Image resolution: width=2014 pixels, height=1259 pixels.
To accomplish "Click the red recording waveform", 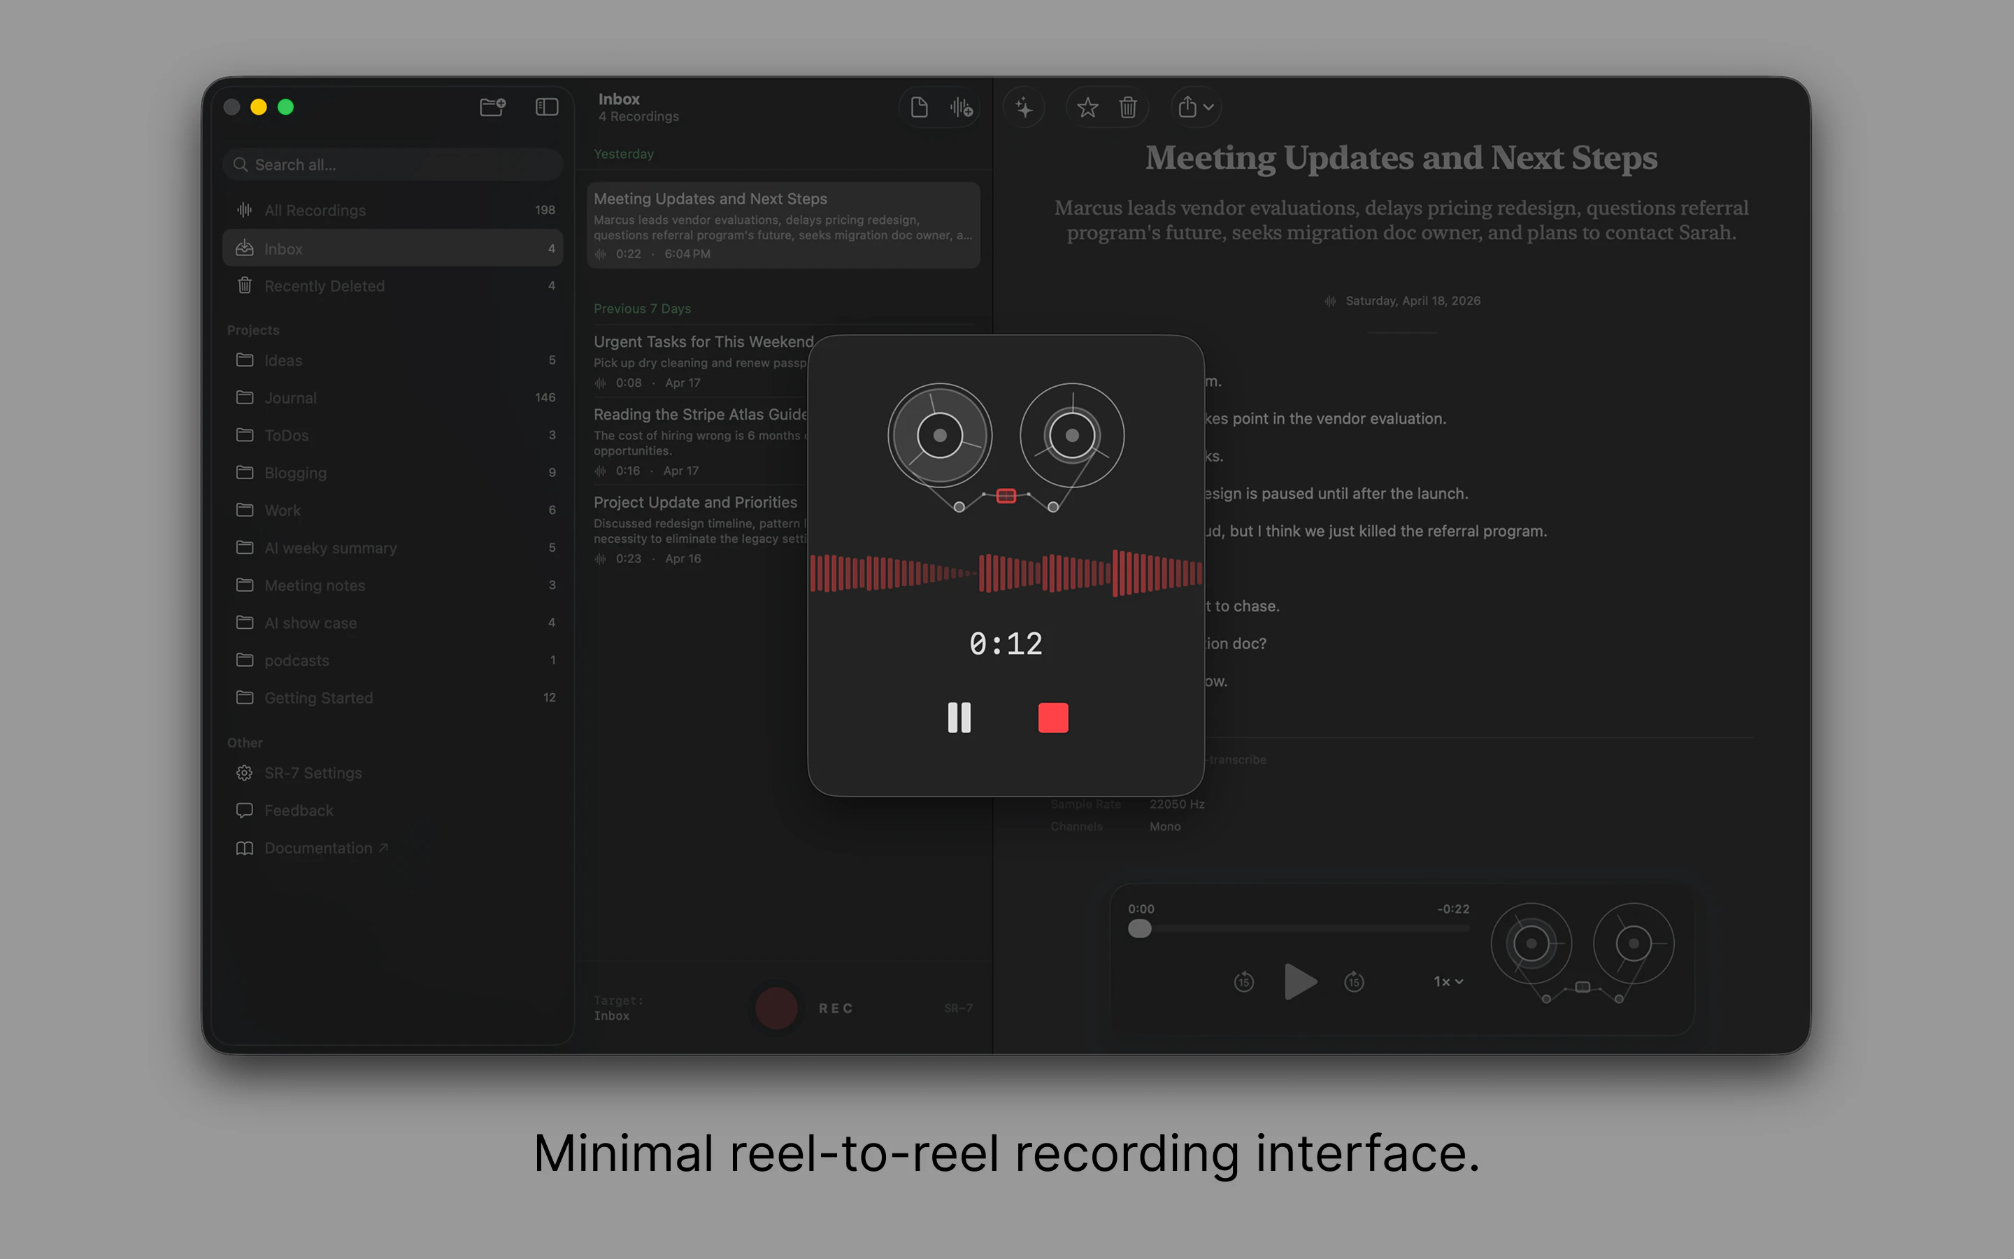I will coord(1006,573).
